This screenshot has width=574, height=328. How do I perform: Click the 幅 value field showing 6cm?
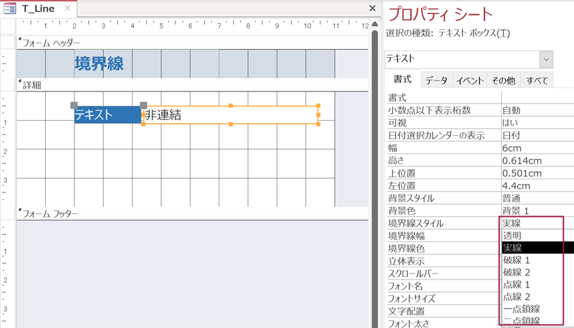pos(537,148)
